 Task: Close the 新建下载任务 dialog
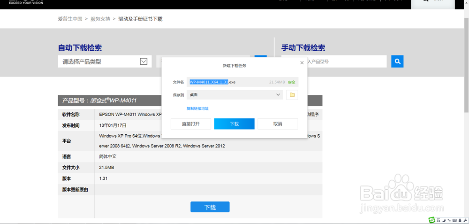click(302, 62)
